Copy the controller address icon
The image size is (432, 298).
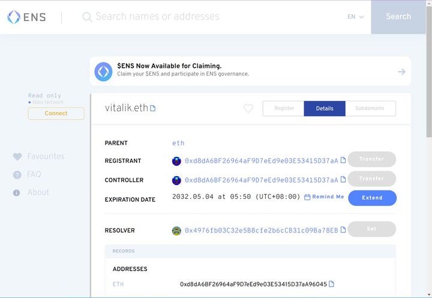coord(343,180)
